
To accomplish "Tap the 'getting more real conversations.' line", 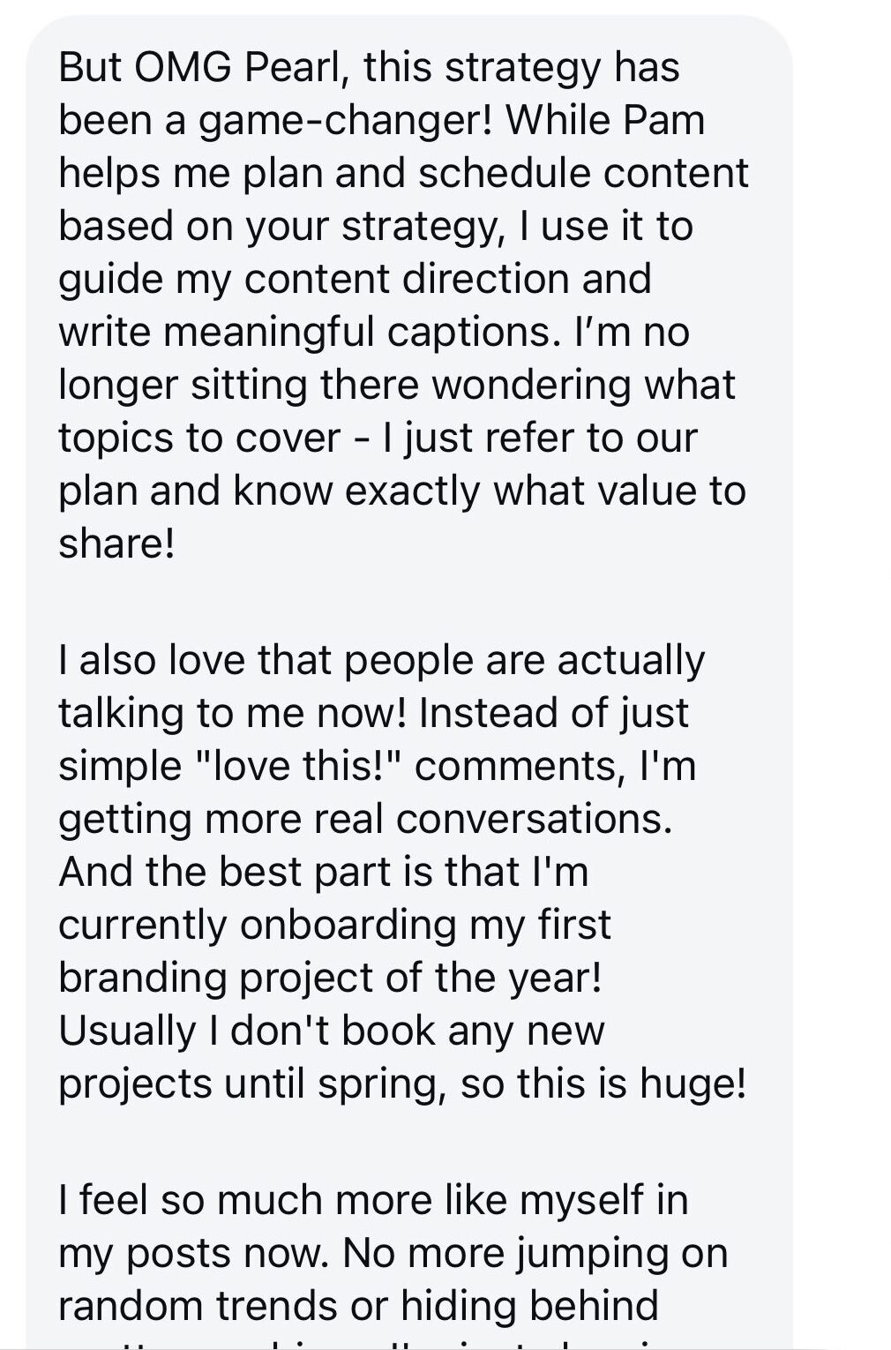I will 365,819.
